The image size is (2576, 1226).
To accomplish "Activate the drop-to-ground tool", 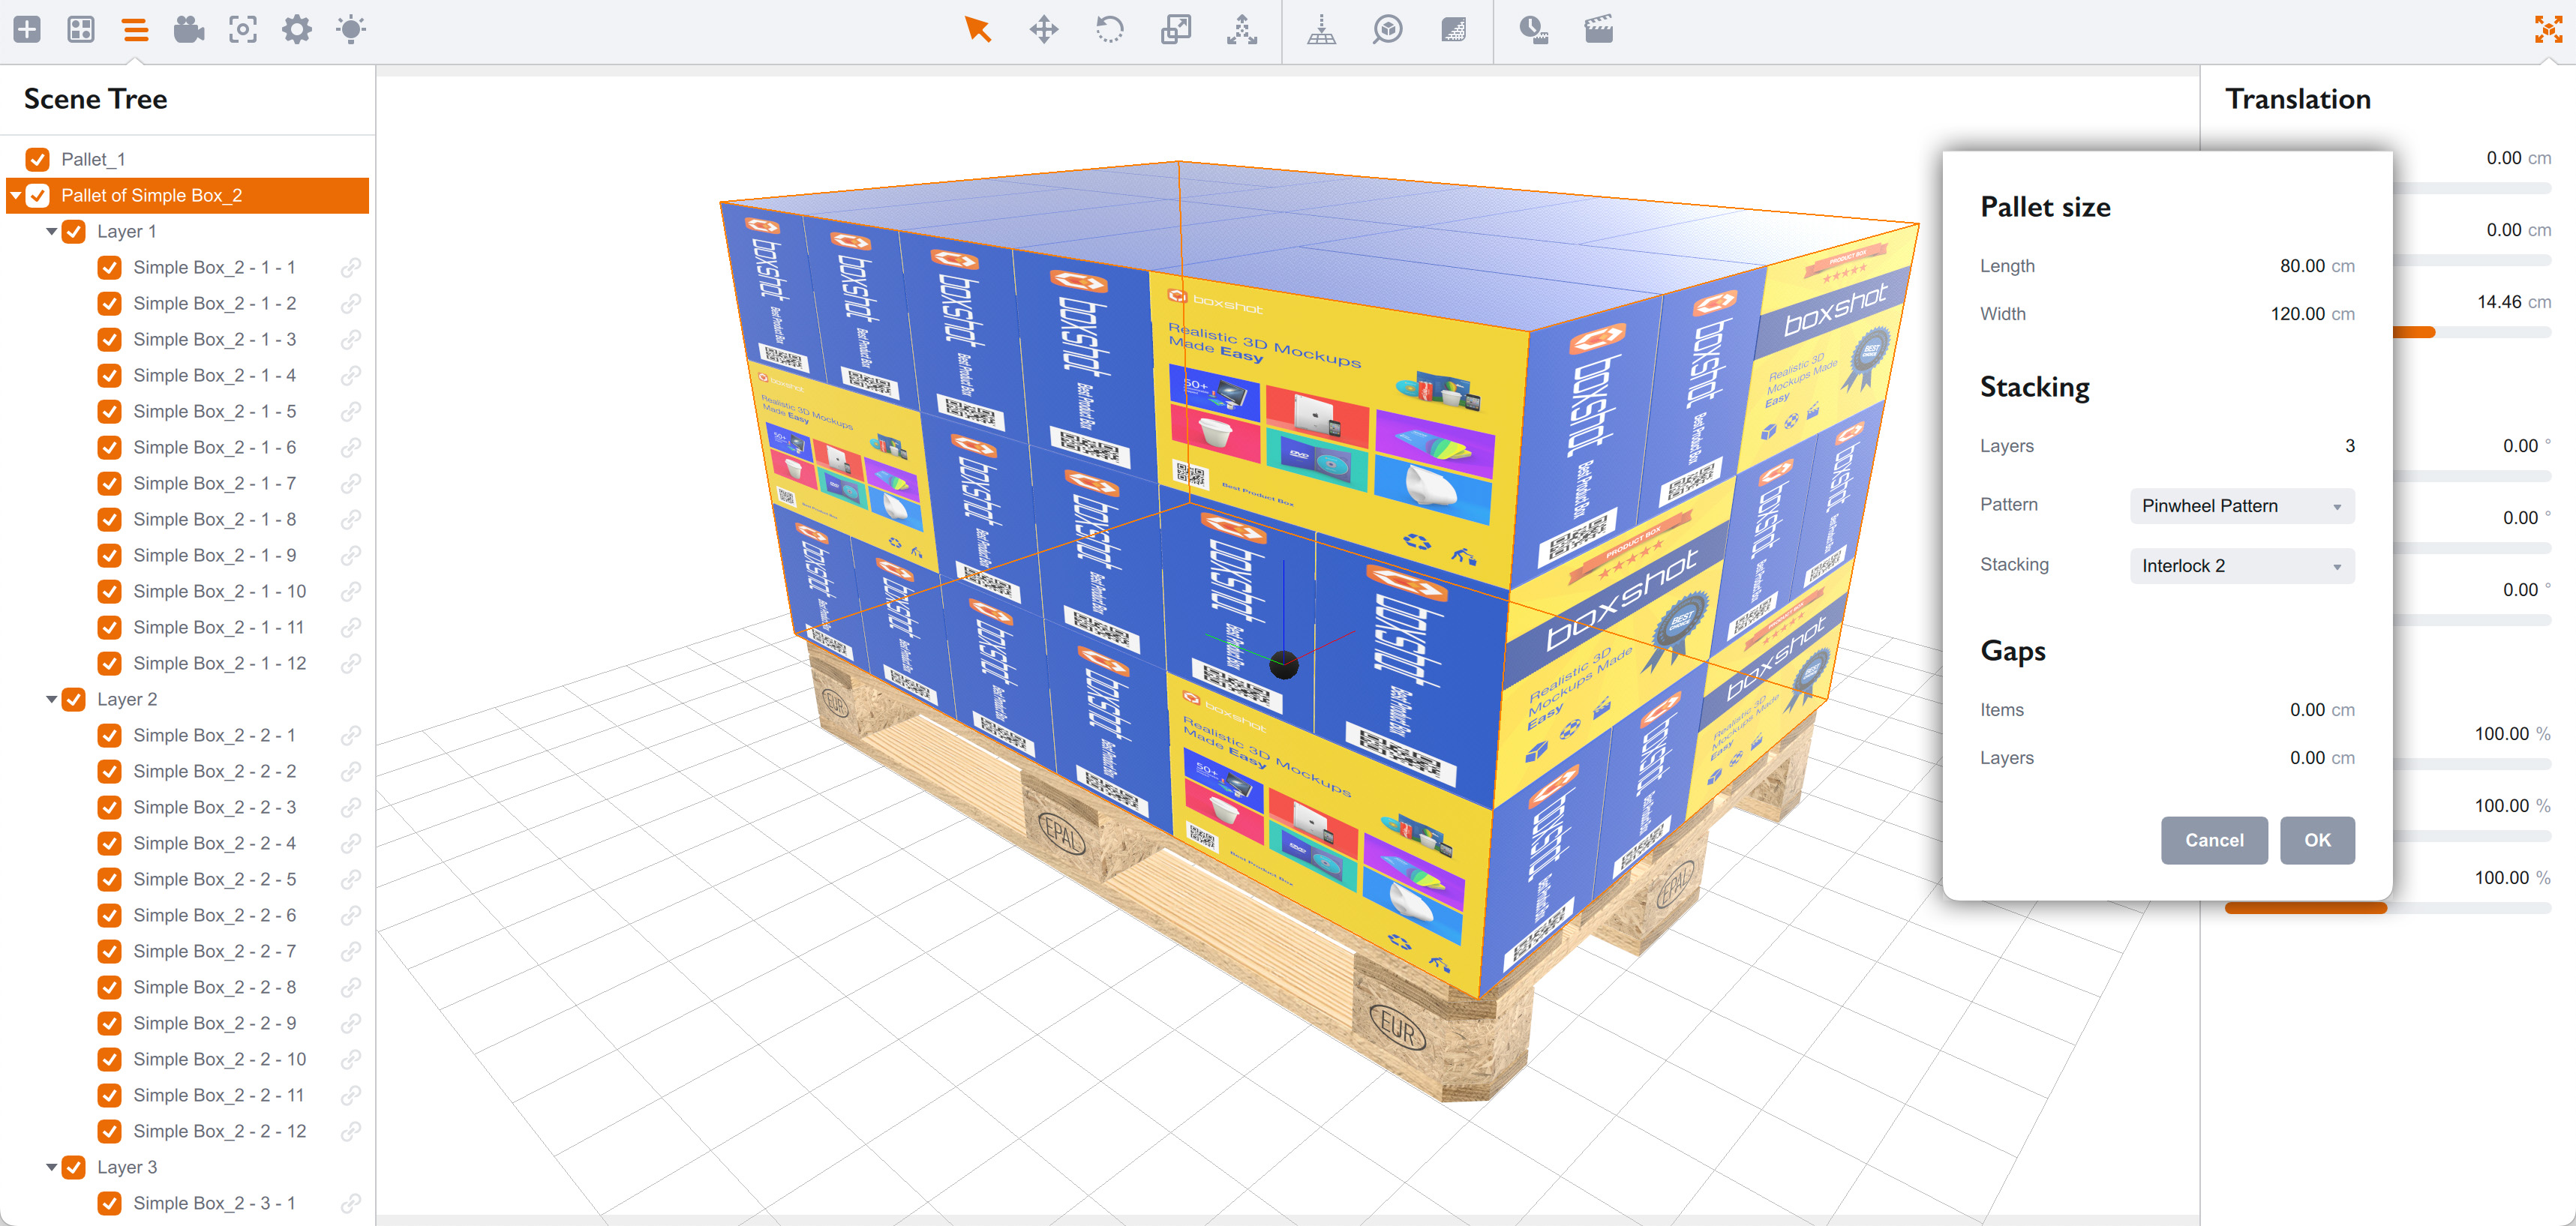I will 1323,30.
